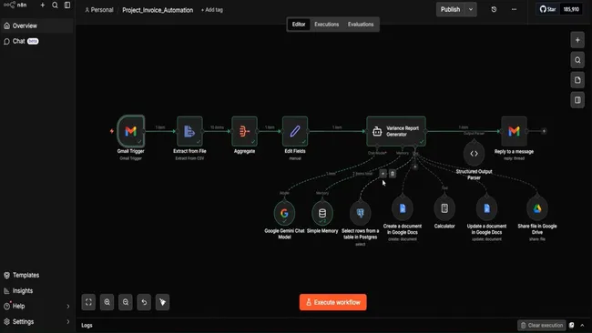The height and width of the screenshot is (333, 592).
Task: Click the Add tag link
Action: pos(212,10)
